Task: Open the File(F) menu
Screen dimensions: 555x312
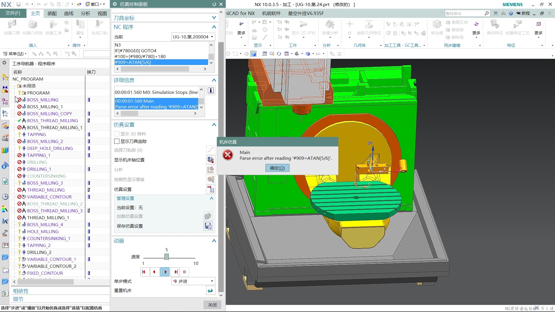Action: [x=13, y=13]
